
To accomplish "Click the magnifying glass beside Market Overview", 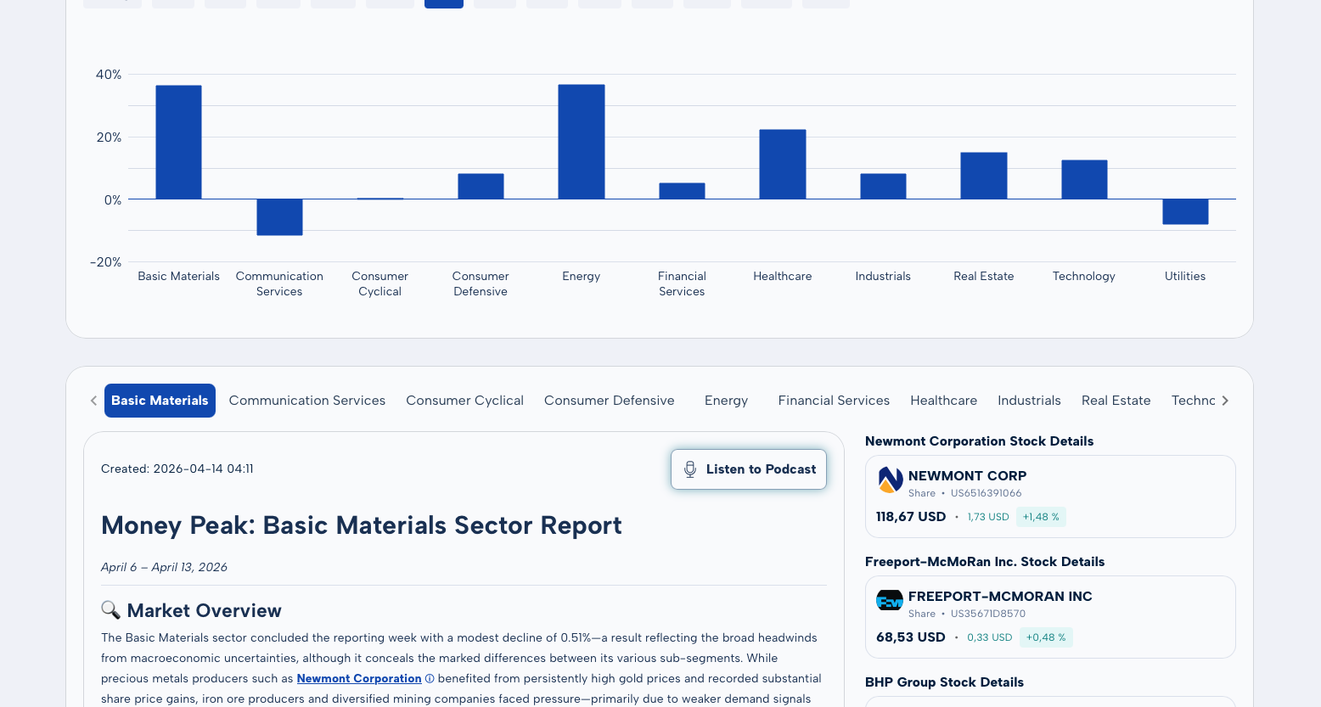I will [110, 610].
